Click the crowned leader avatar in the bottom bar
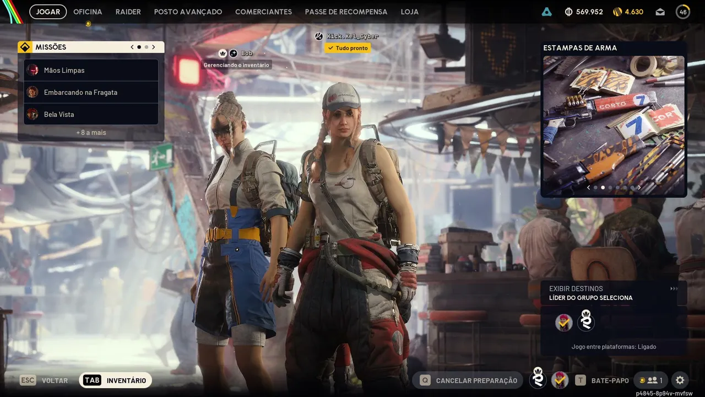 (x=538, y=379)
